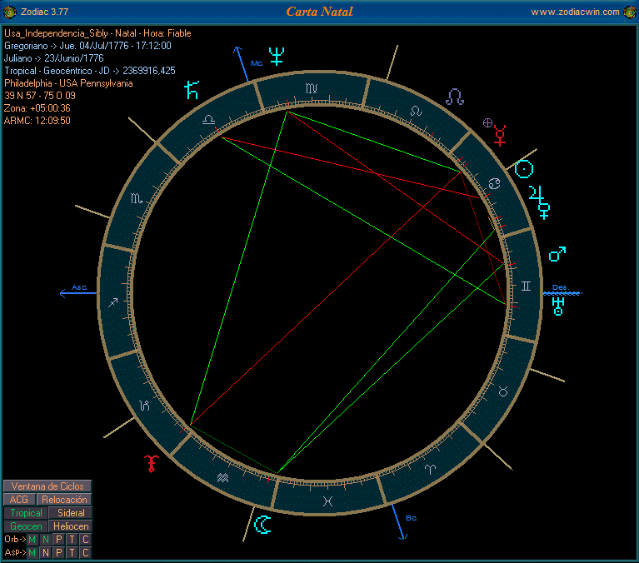This screenshot has width=639, height=563.
Task: Click 'Philadelphia - USA Pennsylvania' text
Action: (68, 83)
